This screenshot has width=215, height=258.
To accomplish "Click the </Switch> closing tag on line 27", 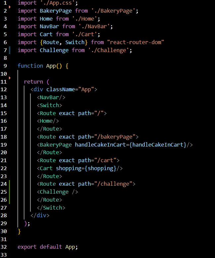I will click(x=51, y=208).
